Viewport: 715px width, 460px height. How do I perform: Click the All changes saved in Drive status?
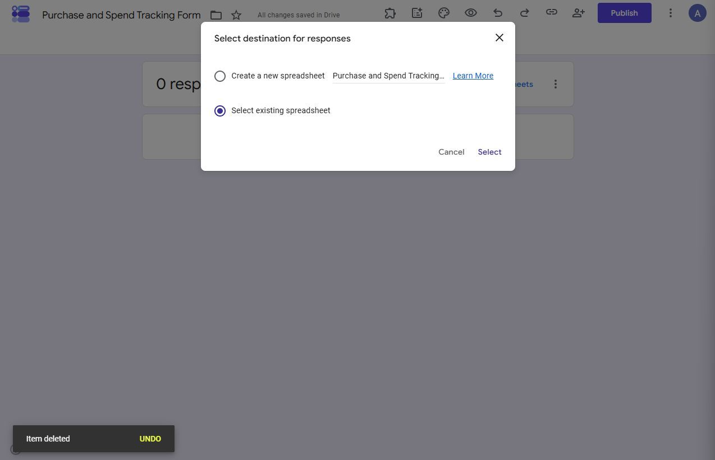(x=299, y=15)
